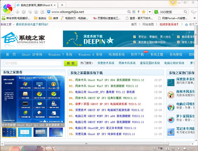The width and height of the screenshot is (198, 151).
Task: Open Windows 8 系统 navigation item
Action: [90, 55]
